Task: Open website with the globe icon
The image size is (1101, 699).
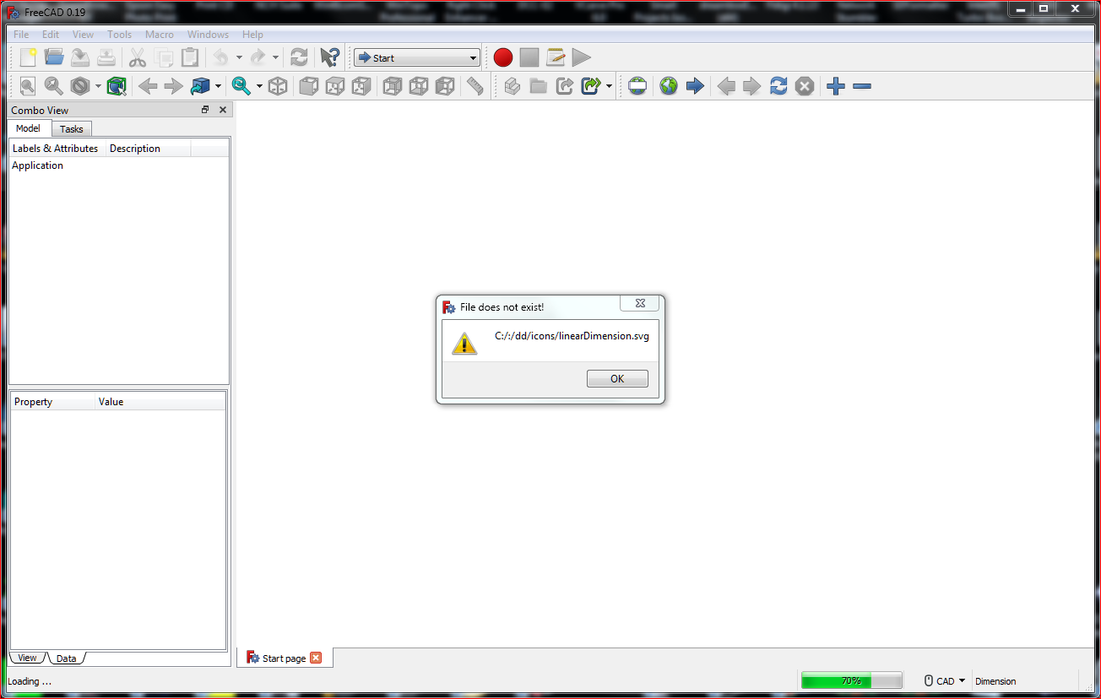Action: [669, 86]
